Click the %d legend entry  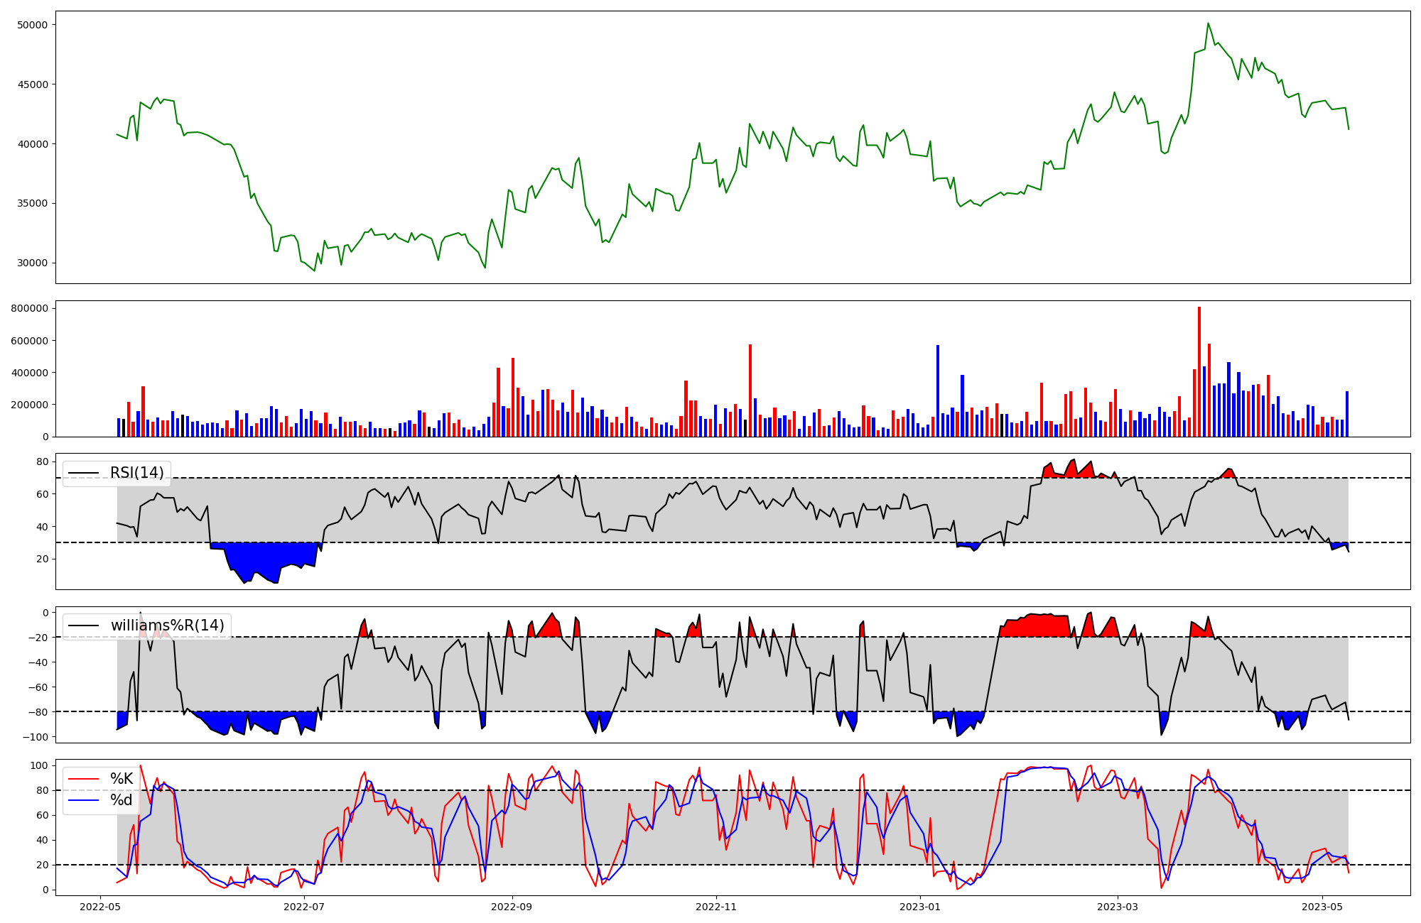pos(121,800)
